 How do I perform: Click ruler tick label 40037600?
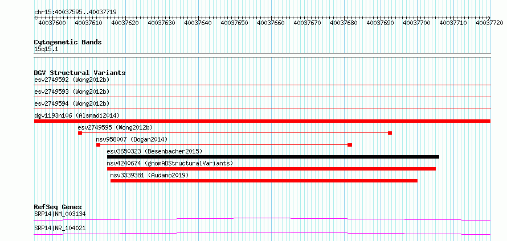pos(52,23)
